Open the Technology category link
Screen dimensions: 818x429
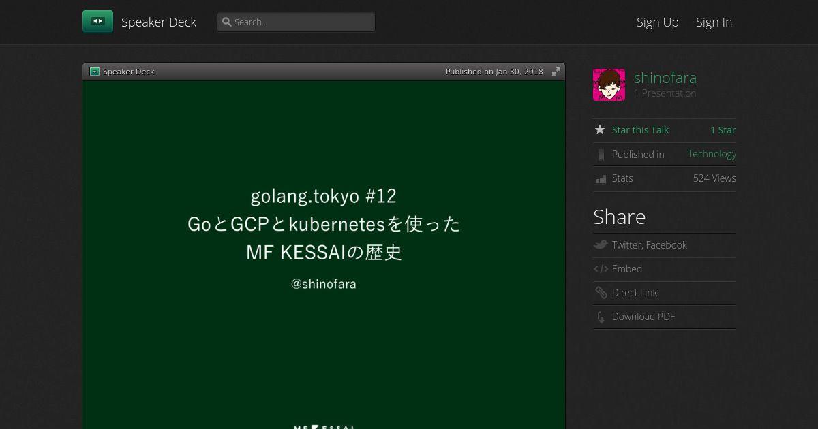click(x=712, y=154)
